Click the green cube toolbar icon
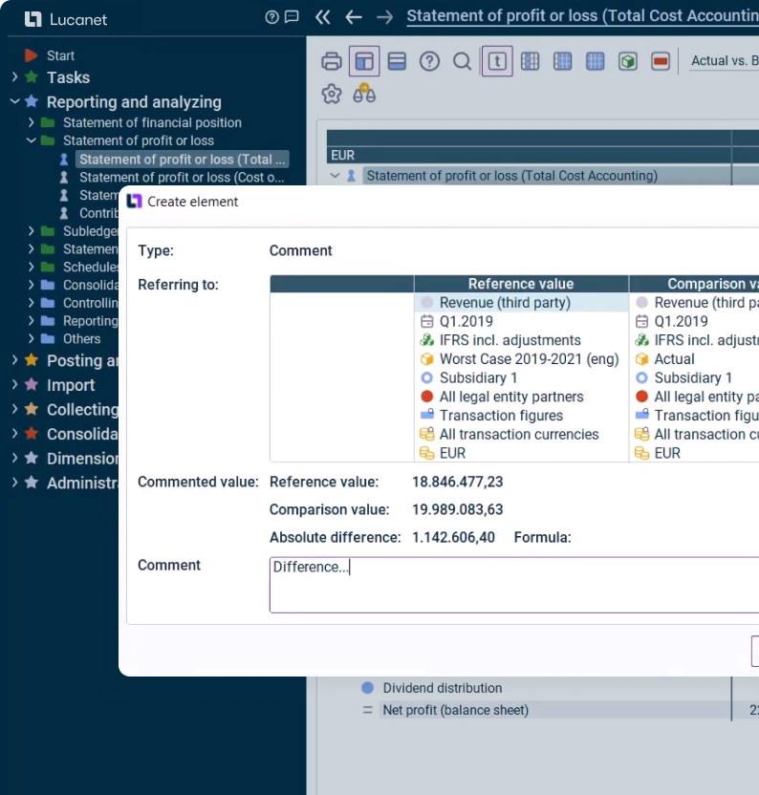 627,61
